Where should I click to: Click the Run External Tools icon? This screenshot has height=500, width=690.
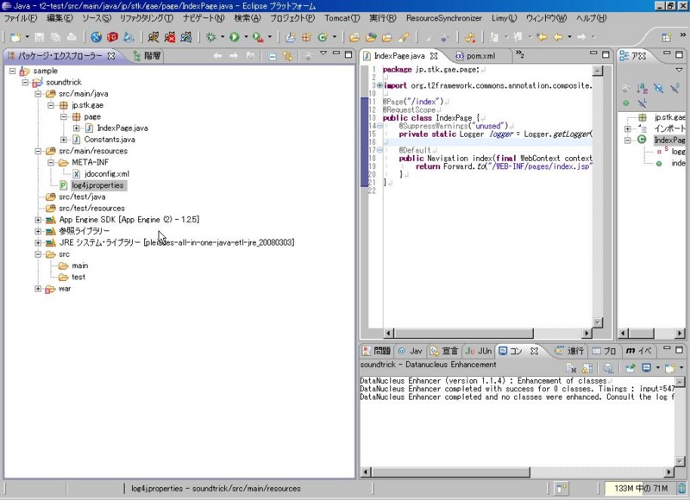click(x=257, y=37)
